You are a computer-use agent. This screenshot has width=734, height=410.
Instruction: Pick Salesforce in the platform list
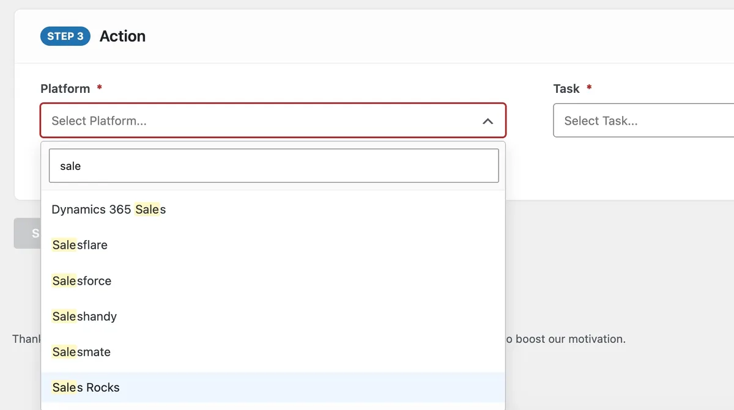pyautogui.click(x=273, y=281)
